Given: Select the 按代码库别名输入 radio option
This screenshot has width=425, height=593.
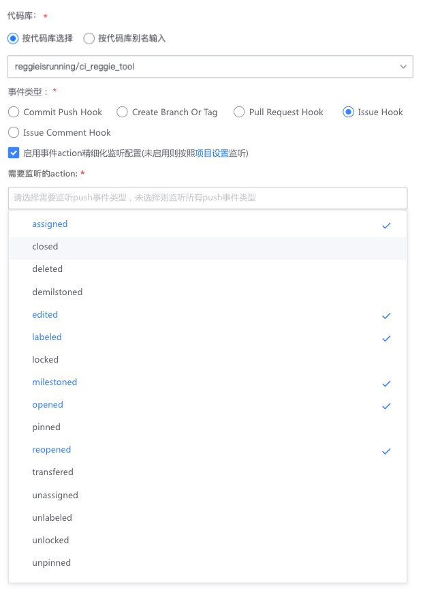Looking at the screenshot, I should [89, 38].
